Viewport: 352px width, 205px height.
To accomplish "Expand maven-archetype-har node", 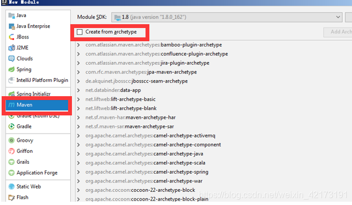I will pos(79,118).
